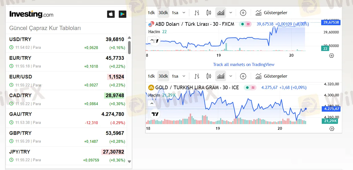Open Göstergeler indicators on the gold chart
Viewport: 353px width, 170px height.
271,76
